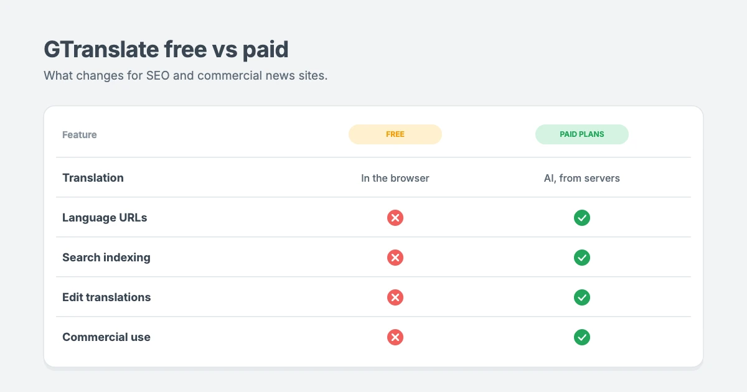Click the green check for Search indexing
Image resolution: width=747 pixels, height=392 pixels.
coord(582,258)
